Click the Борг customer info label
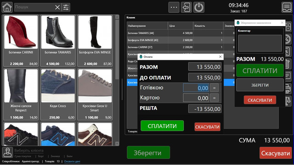Viewport: 294px width, 165px height. 41,156
